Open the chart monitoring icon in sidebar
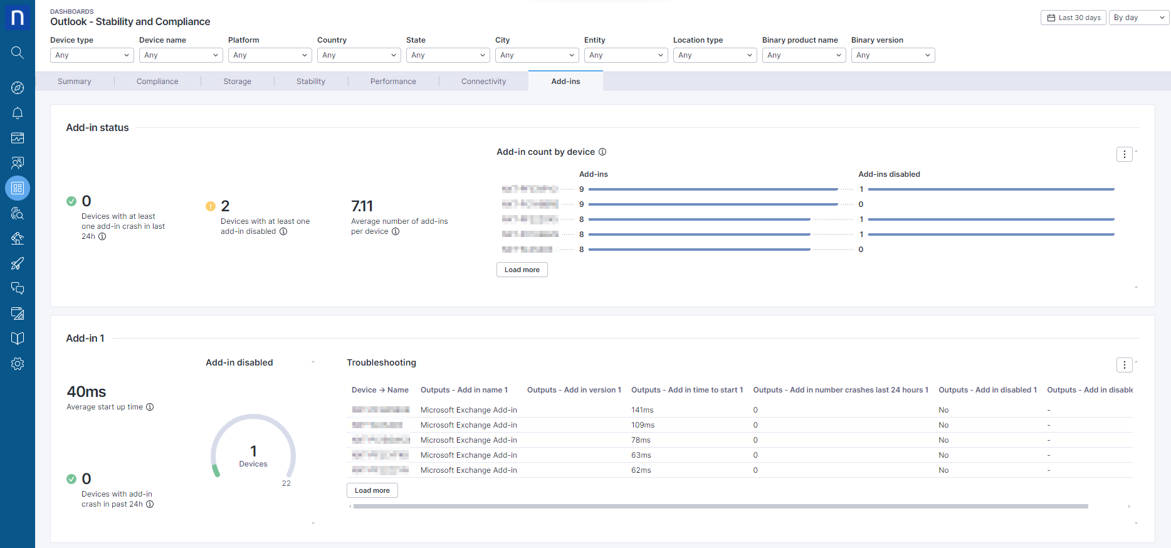Screen dimensions: 1171x548 [x=18, y=138]
